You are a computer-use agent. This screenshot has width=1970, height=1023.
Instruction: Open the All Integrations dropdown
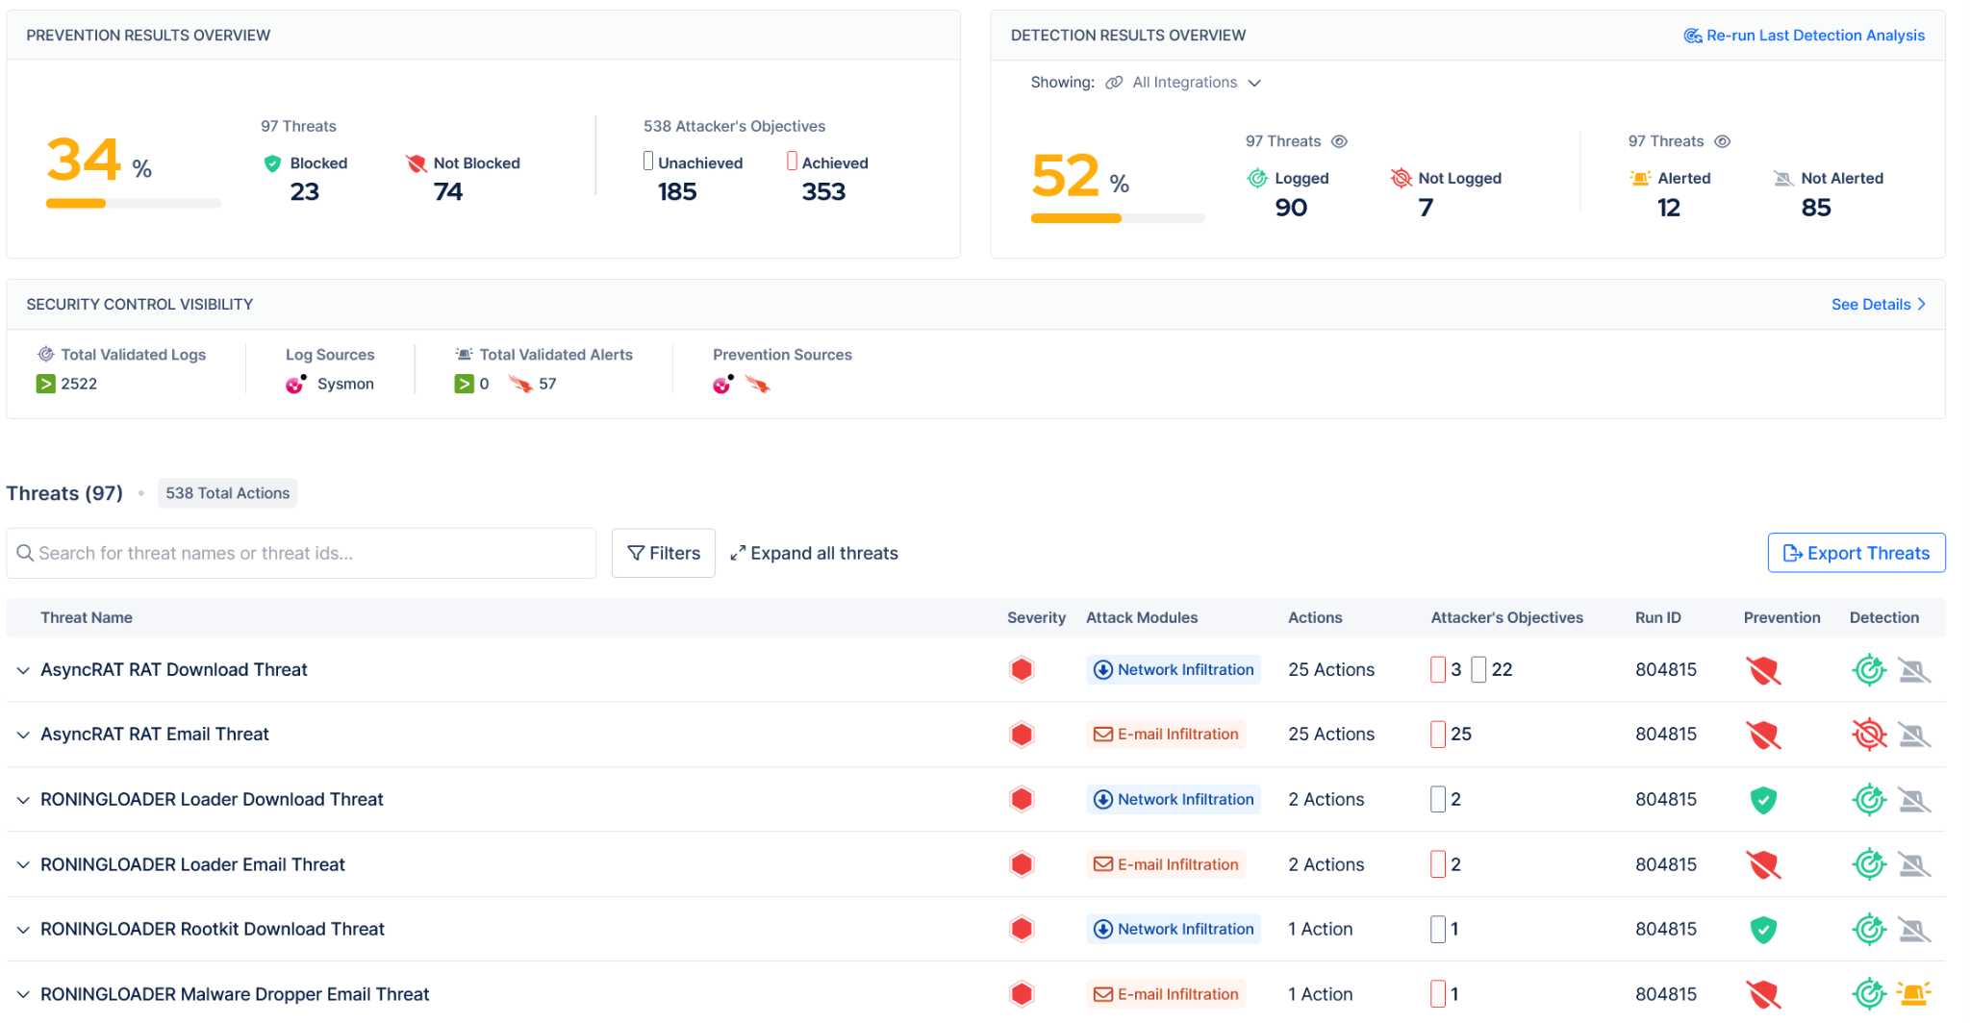pyautogui.click(x=1182, y=83)
